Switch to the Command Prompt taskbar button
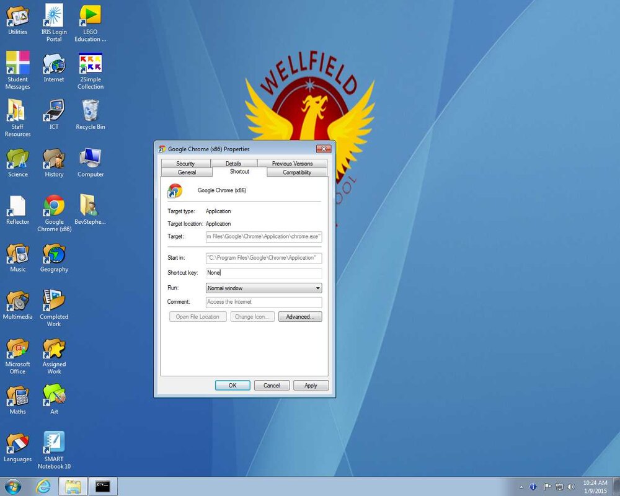This screenshot has height=496, width=620. [103, 487]
